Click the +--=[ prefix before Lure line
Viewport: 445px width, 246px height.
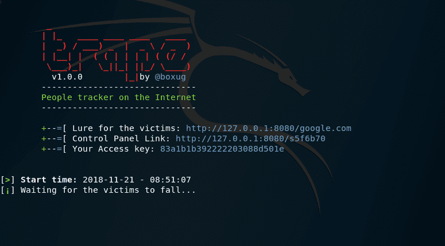pos(54,128)
